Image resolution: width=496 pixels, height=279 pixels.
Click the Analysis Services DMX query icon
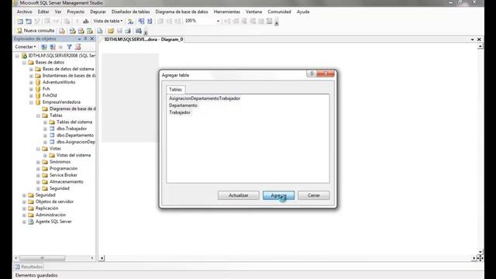pyautogui.click(x=81, y=31)
